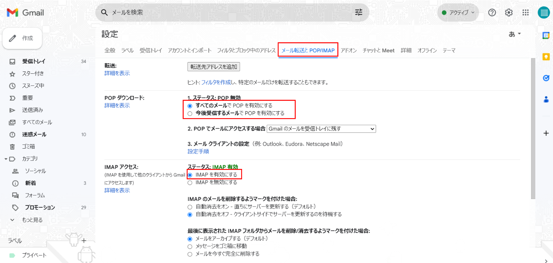Image resolution: width=553 pixels, height=263 pixels.
Task: Switch to フィルタとブロック中のアドレス tab
Action: click(x=246, y=50)
